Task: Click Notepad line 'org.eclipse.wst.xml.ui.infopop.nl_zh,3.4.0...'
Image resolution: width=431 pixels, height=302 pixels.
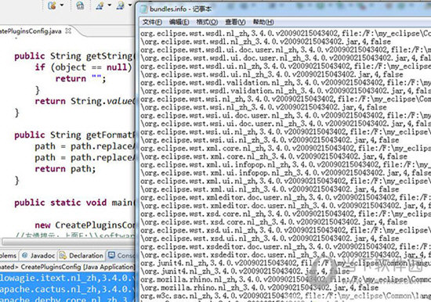Action: (x=285, y=165)
